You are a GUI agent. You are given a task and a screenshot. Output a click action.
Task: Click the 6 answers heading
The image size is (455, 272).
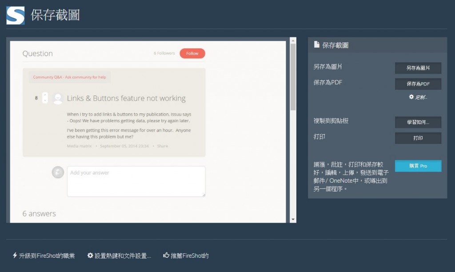[x=39, y=213]
